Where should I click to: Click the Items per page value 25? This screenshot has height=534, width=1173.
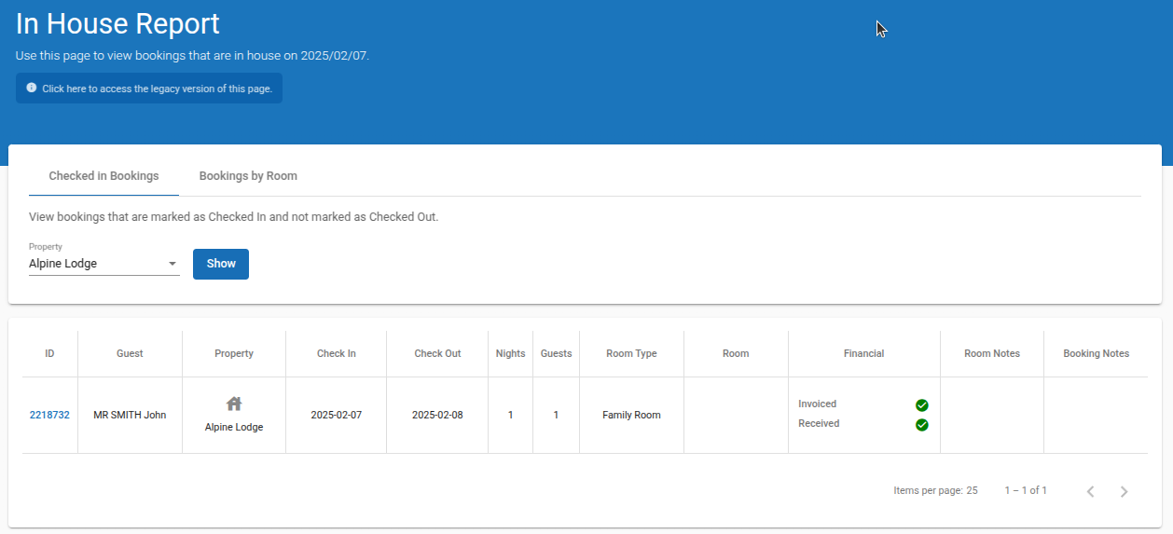coord(972,490)
